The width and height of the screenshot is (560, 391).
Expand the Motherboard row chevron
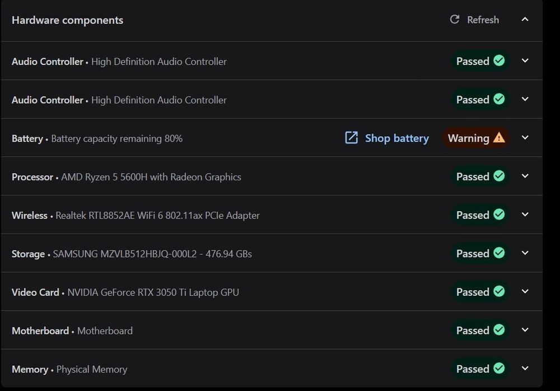click(x=525, y=330)
